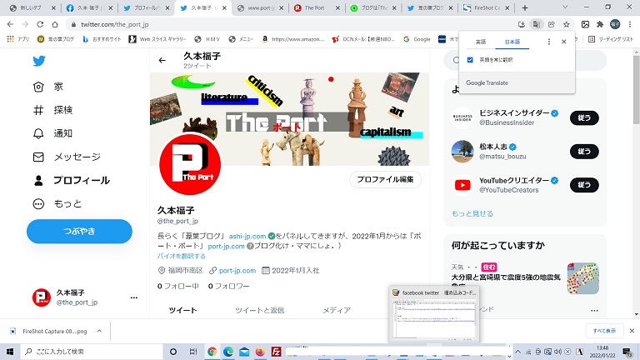Viewport: 640px width, 360px height.
Task: Click the browser reload icon
Action: [x=40, y=24]
